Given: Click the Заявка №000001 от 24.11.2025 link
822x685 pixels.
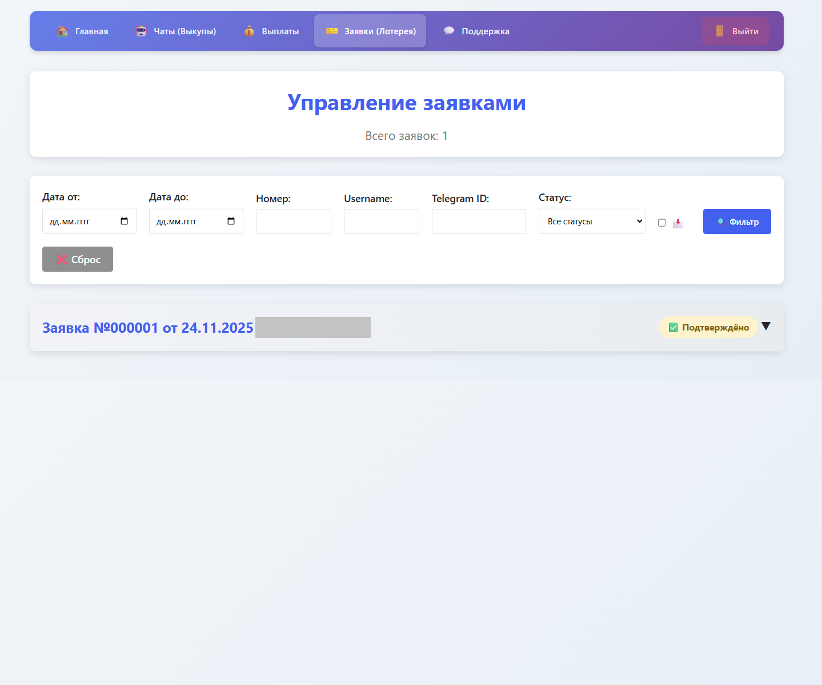Looking at the screenshot, I should click(x=147, y=328).
